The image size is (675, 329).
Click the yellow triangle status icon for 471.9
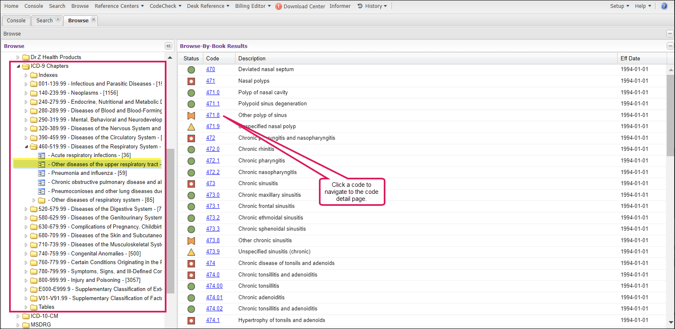191,127
